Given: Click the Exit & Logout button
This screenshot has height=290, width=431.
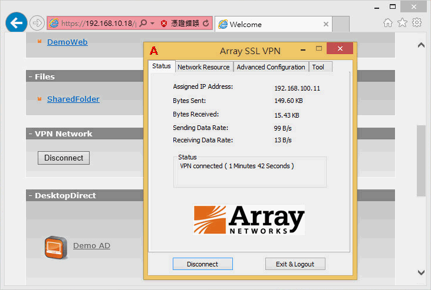Looking at the screenshot, I should click(295, 264).
